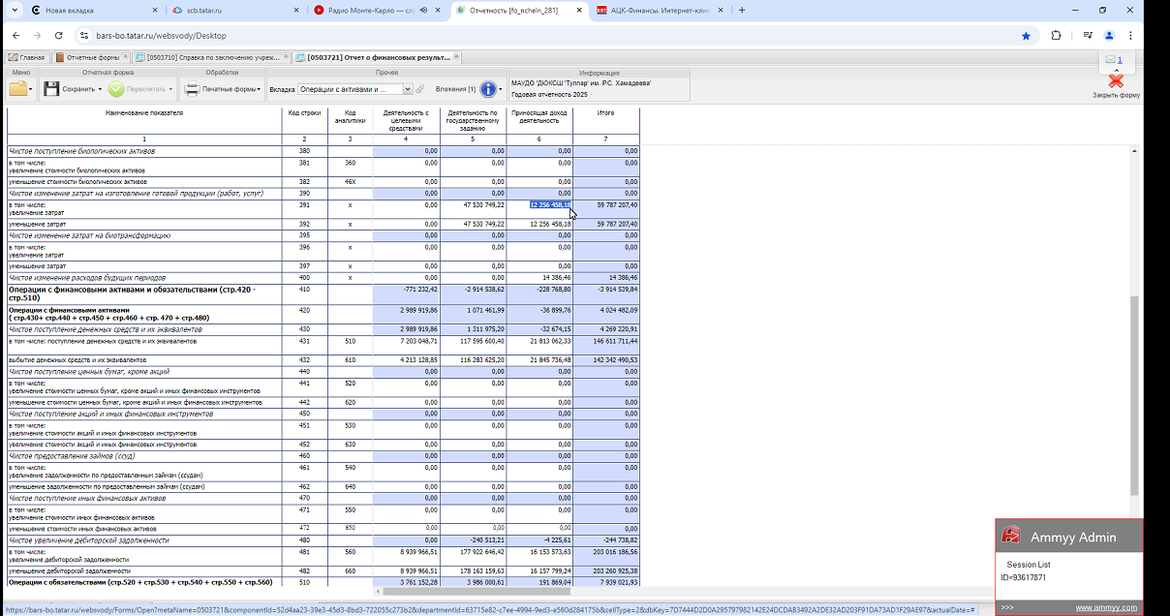Open Chrome three-dot menu

1131,36
